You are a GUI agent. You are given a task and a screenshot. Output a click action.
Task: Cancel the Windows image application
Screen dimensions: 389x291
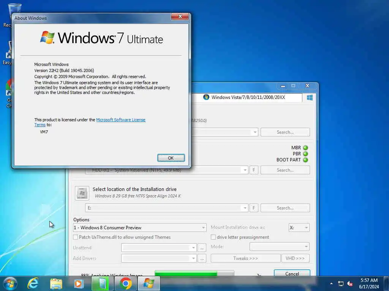click(x=292, y=274)
